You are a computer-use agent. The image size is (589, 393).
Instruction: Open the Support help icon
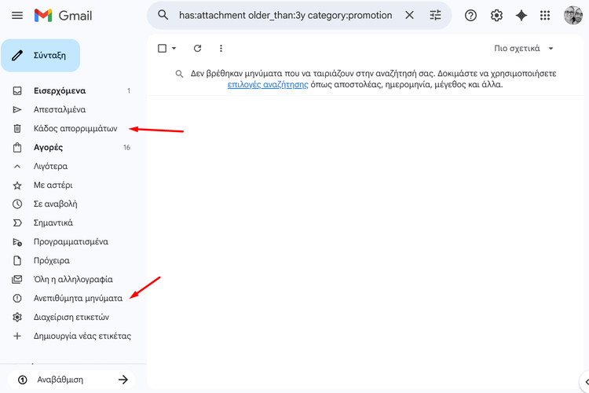[x=471, y=16]
